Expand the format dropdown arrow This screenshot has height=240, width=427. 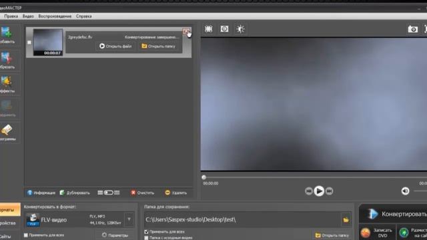point(129,219)
